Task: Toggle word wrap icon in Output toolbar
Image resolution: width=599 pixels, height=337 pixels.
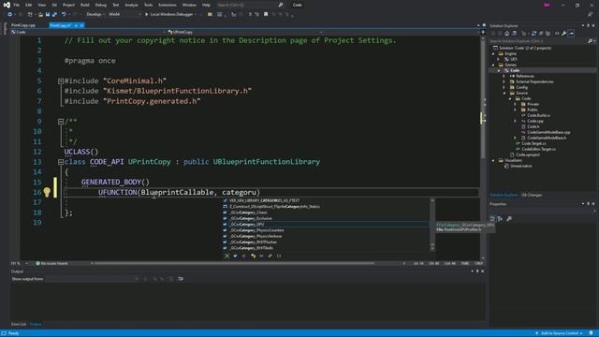Action: 181,279
